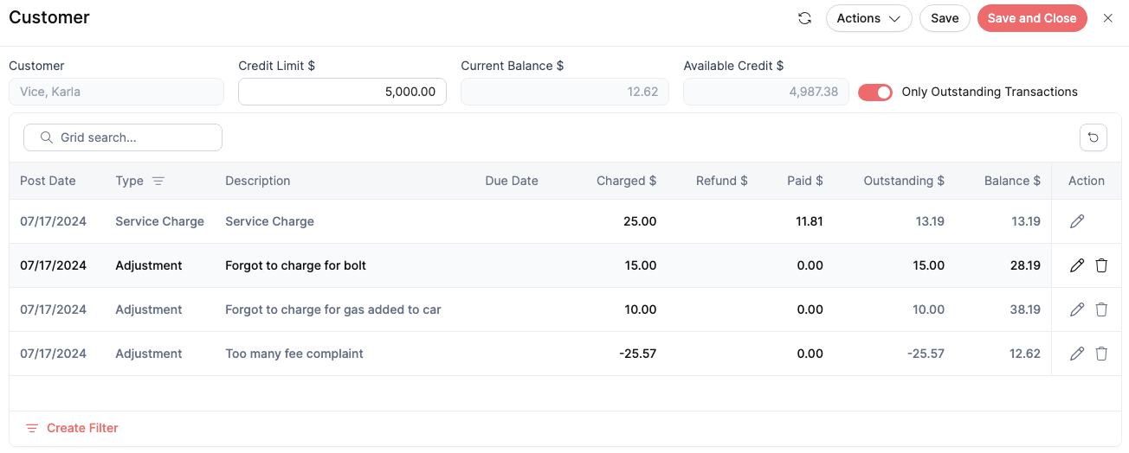Edit the "Too many fee complaint" adjustment
The height and width of the screenshot is (453, 1129).
[x=1077, y=354]
